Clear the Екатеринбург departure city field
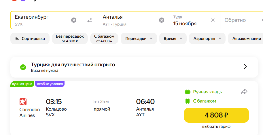Image resolution: width=263 pixels, height=135 pixels. point(74,20)
